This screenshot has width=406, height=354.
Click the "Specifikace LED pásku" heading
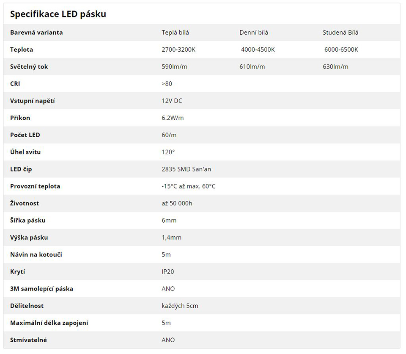coord(58,14)
